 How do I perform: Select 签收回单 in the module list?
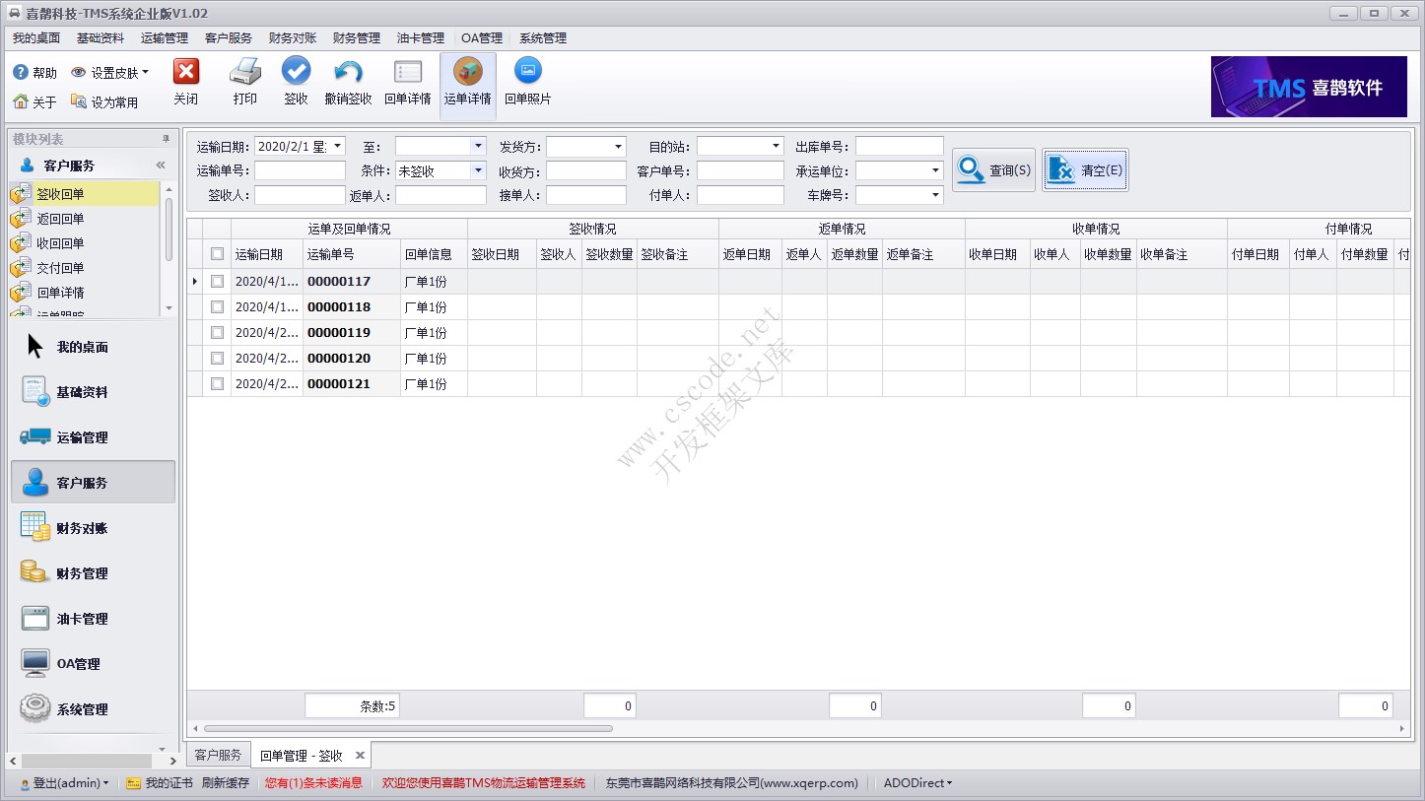pos(85,194)
